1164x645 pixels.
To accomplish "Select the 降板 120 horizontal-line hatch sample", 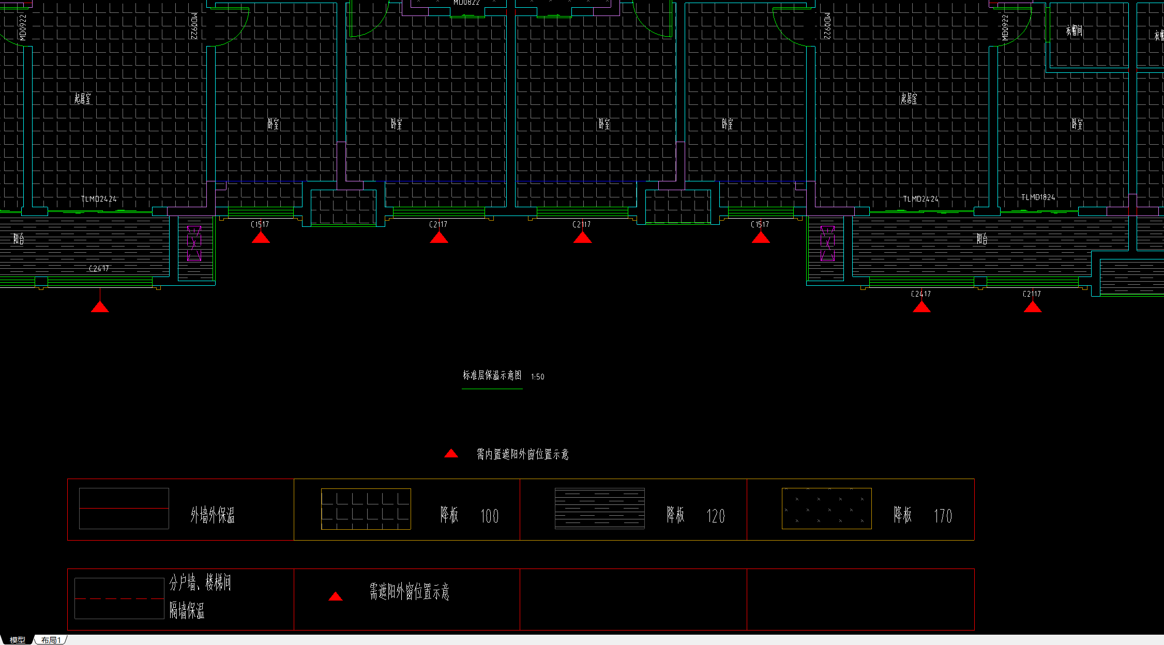I will click(599, 509).
